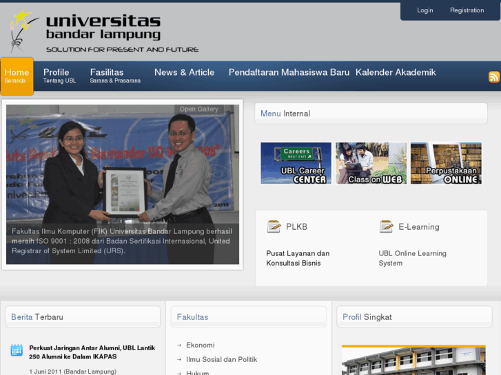Click the Registration link

(x=467, y=10)
